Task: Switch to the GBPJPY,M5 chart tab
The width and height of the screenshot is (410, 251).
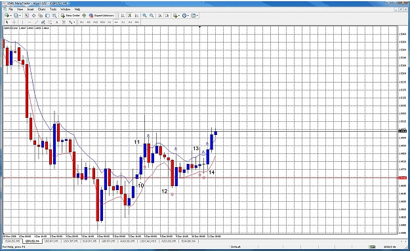Action: click(x=108, y=241)
